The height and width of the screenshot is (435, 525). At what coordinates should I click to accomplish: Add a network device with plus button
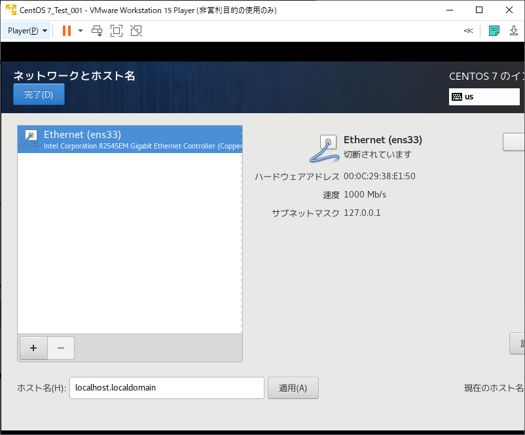(33, 348)
